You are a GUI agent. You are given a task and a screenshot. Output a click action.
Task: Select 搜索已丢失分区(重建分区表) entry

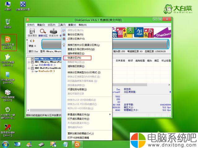(87, 45)
